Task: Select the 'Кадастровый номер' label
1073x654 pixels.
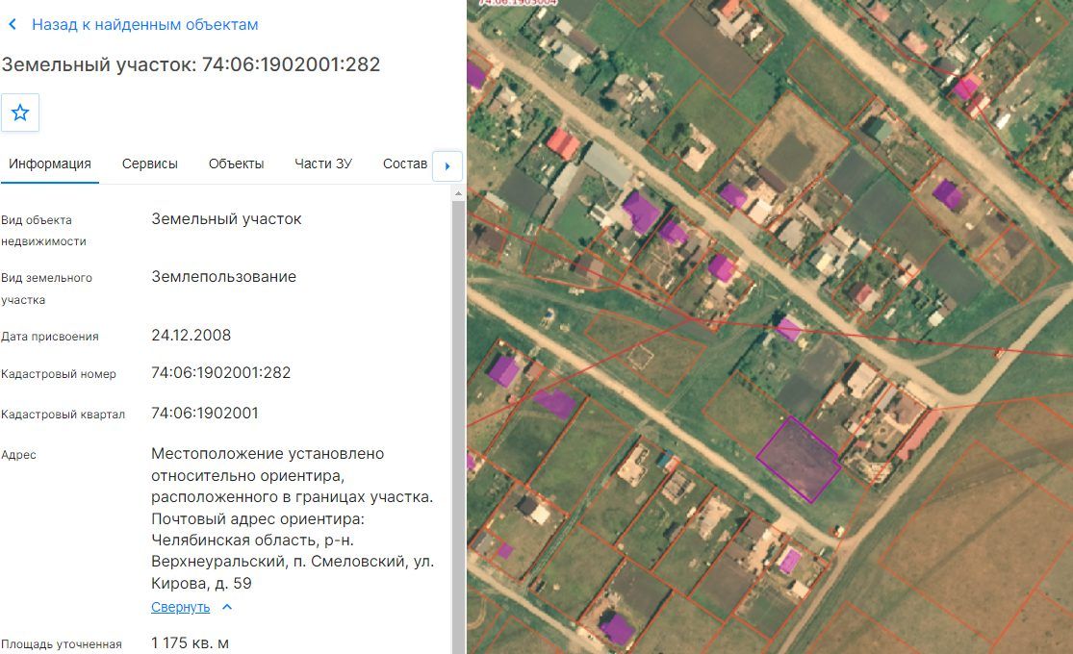Action: [59, 374]
